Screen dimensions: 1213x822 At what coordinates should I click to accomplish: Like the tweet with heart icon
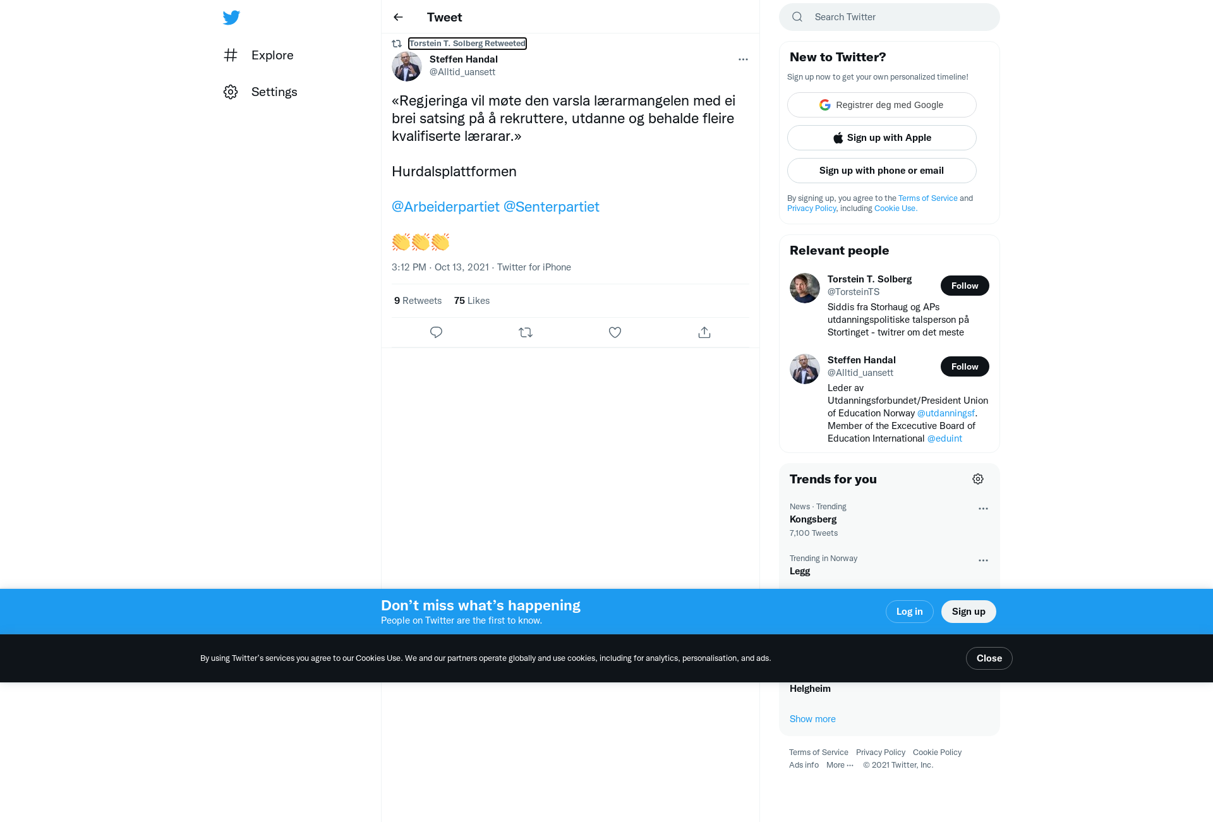615,332
